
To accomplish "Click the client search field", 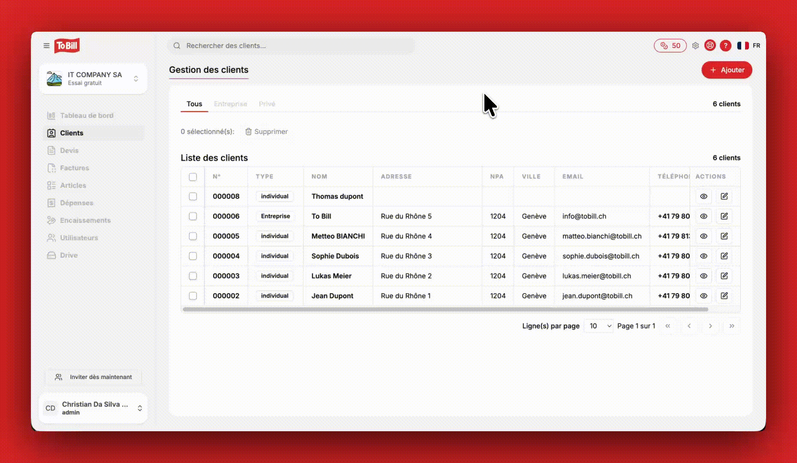I will (292, 45).
